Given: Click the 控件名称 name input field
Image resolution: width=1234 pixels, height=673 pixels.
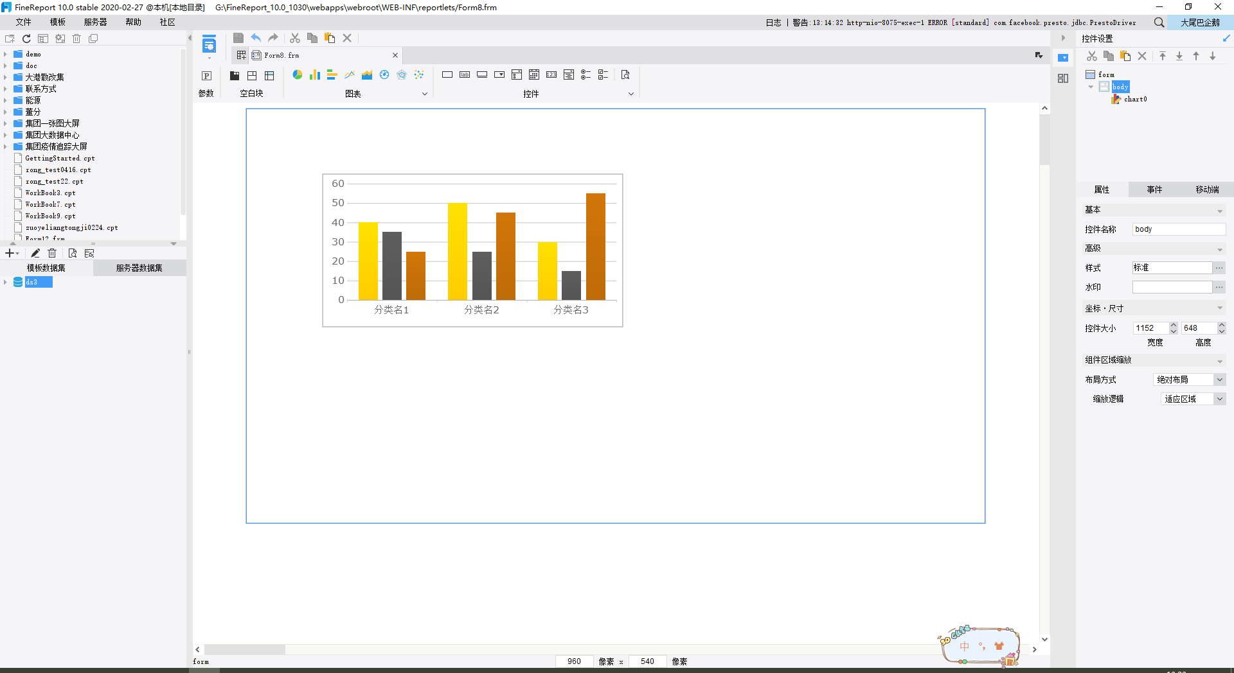Looking at the screenshot, I should (x=1179, y=229).
